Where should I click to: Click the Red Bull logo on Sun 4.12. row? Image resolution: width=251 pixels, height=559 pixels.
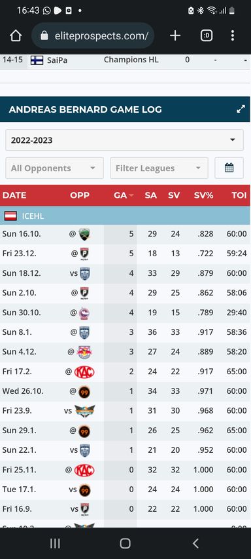[84, 352]
